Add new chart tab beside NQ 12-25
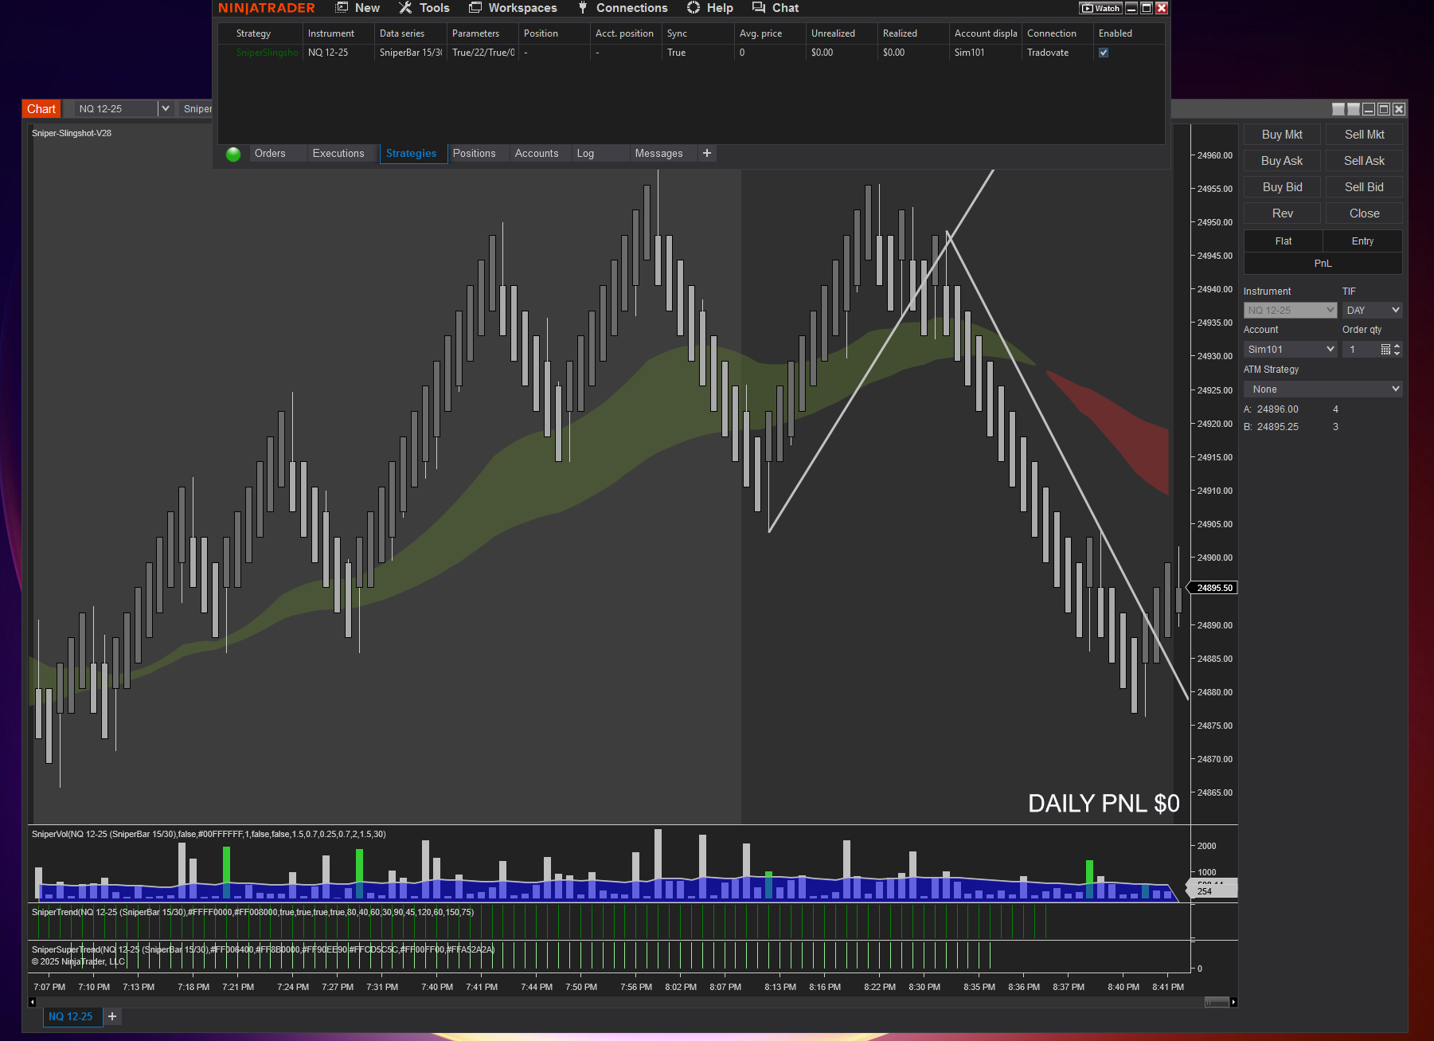 112,1016
